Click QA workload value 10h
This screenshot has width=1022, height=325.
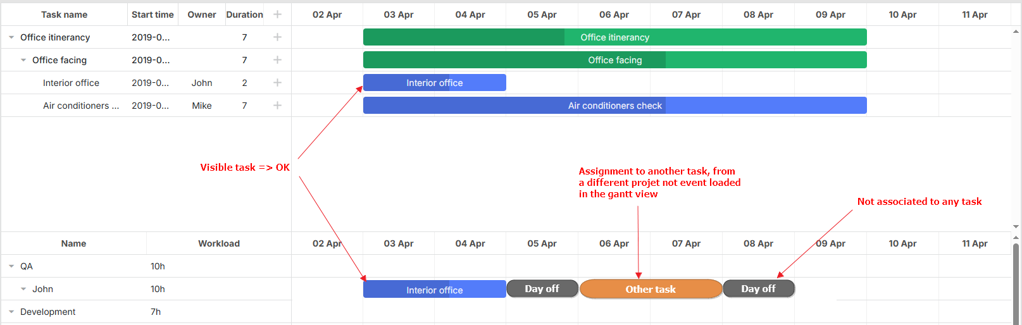pyautogui.click(x=158, y=266)
